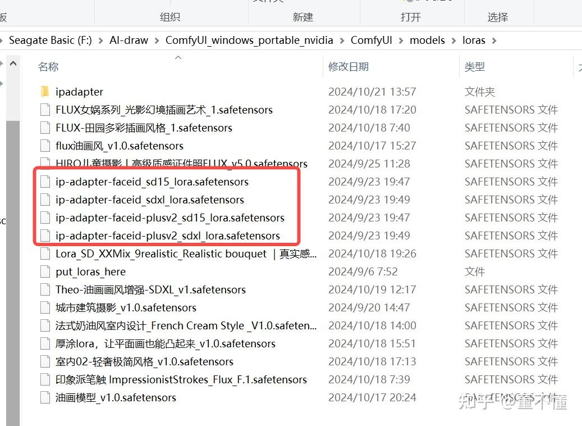
Task: Select the 法式奶油风室内设计 file icon
Action: click(45, 325)
